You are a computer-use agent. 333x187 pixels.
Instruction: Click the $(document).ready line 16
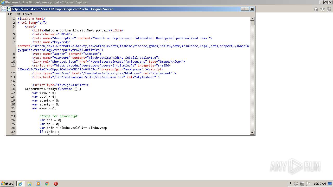tap(53, 89)
